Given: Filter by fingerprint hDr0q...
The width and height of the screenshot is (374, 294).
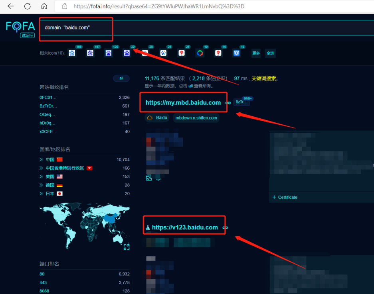Looking at the screenshot, I should (47, 123).
